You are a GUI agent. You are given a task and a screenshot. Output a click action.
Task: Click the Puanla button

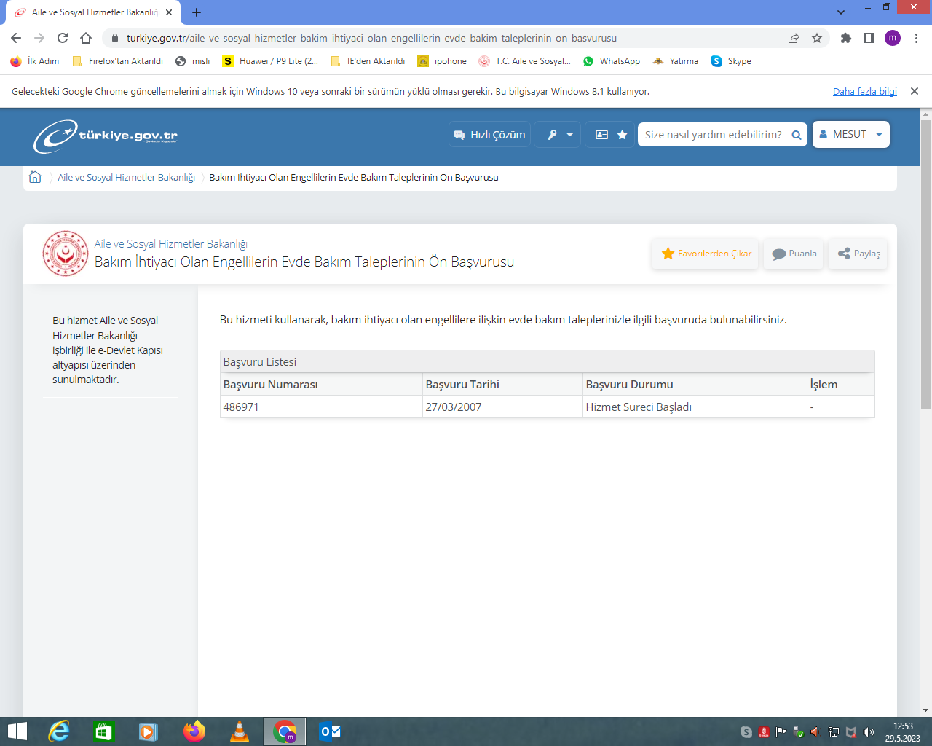click(x=794, y=254)
